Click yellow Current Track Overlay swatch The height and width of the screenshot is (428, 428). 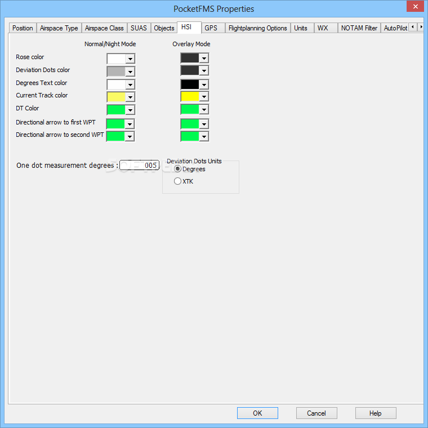pos(190,96)
